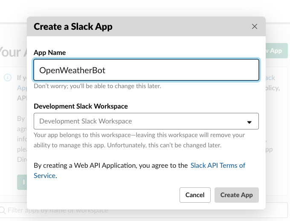Click the workspace dropdown caret arrow

pyautogui.click(x=250, y=122)
